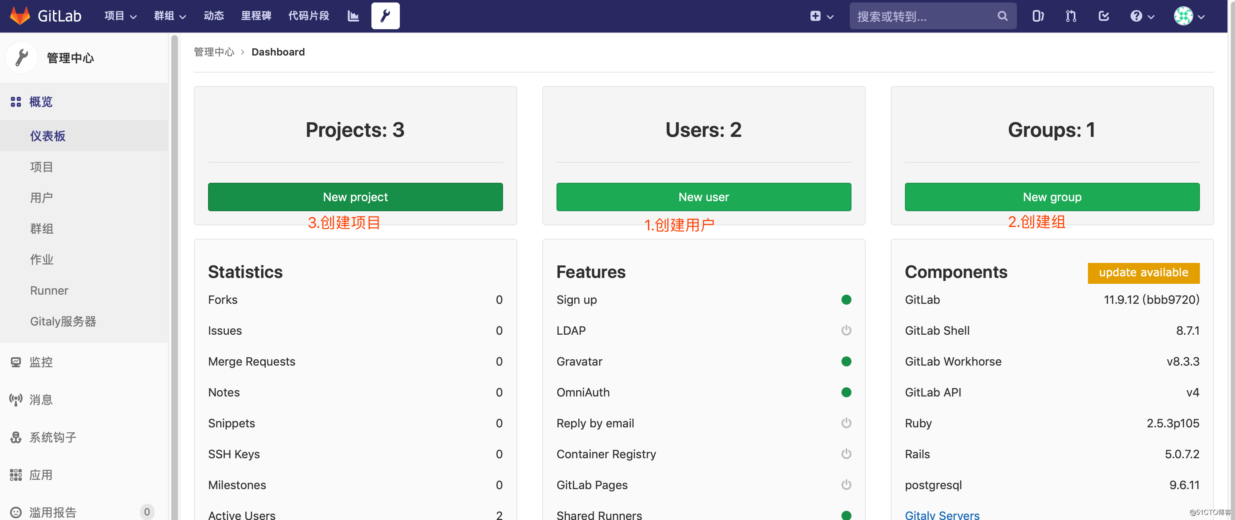Click the 概览 overview grid icon
This screenshot has width=1235, height=520.
pyautogui.click(x=16, y=101)
